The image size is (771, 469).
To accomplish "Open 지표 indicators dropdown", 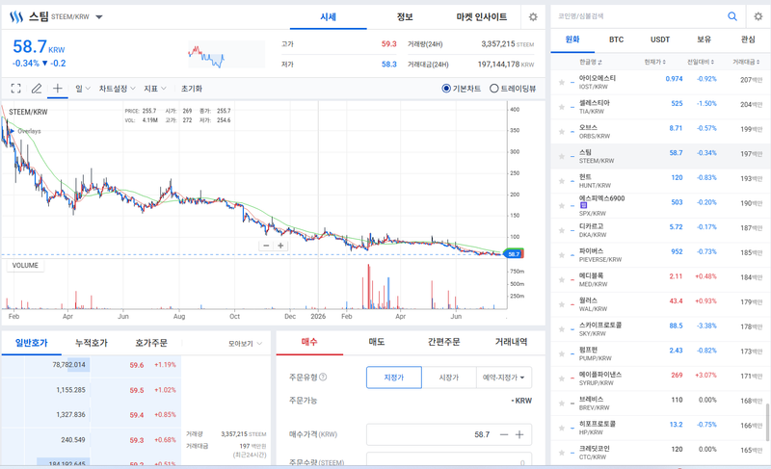I will [155, 89].
